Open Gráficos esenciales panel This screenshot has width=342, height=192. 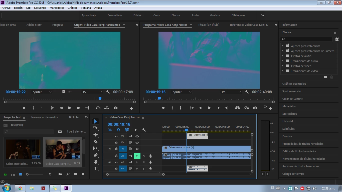[294, 84]
